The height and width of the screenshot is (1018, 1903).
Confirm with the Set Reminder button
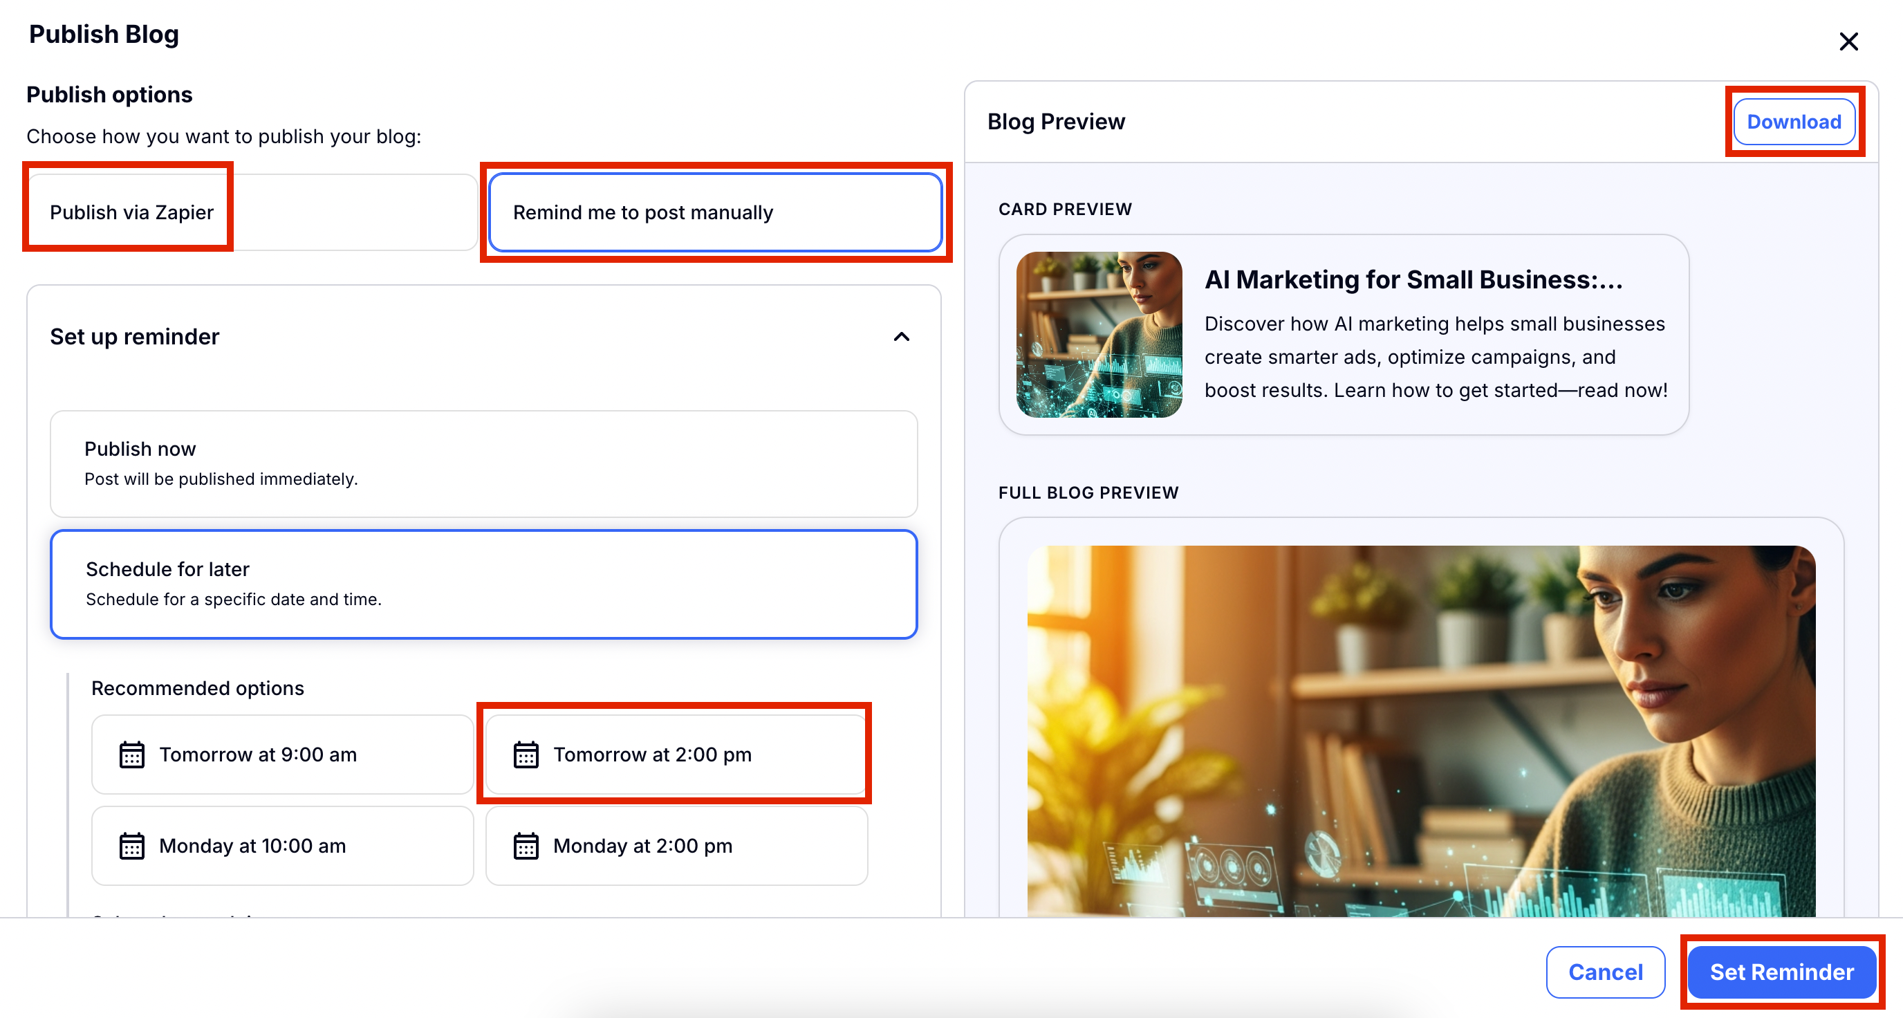[1781, 972]
